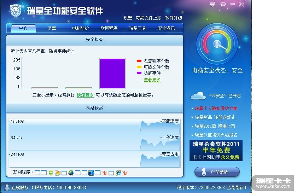This screenshot has width=297, height=193.
Task: Switch to the 杀毒 tab
Action: (x=52, y=28)
